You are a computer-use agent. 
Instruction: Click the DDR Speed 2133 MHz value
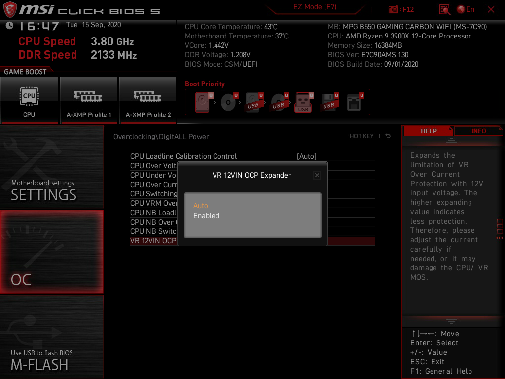click(x=114, y=55)
